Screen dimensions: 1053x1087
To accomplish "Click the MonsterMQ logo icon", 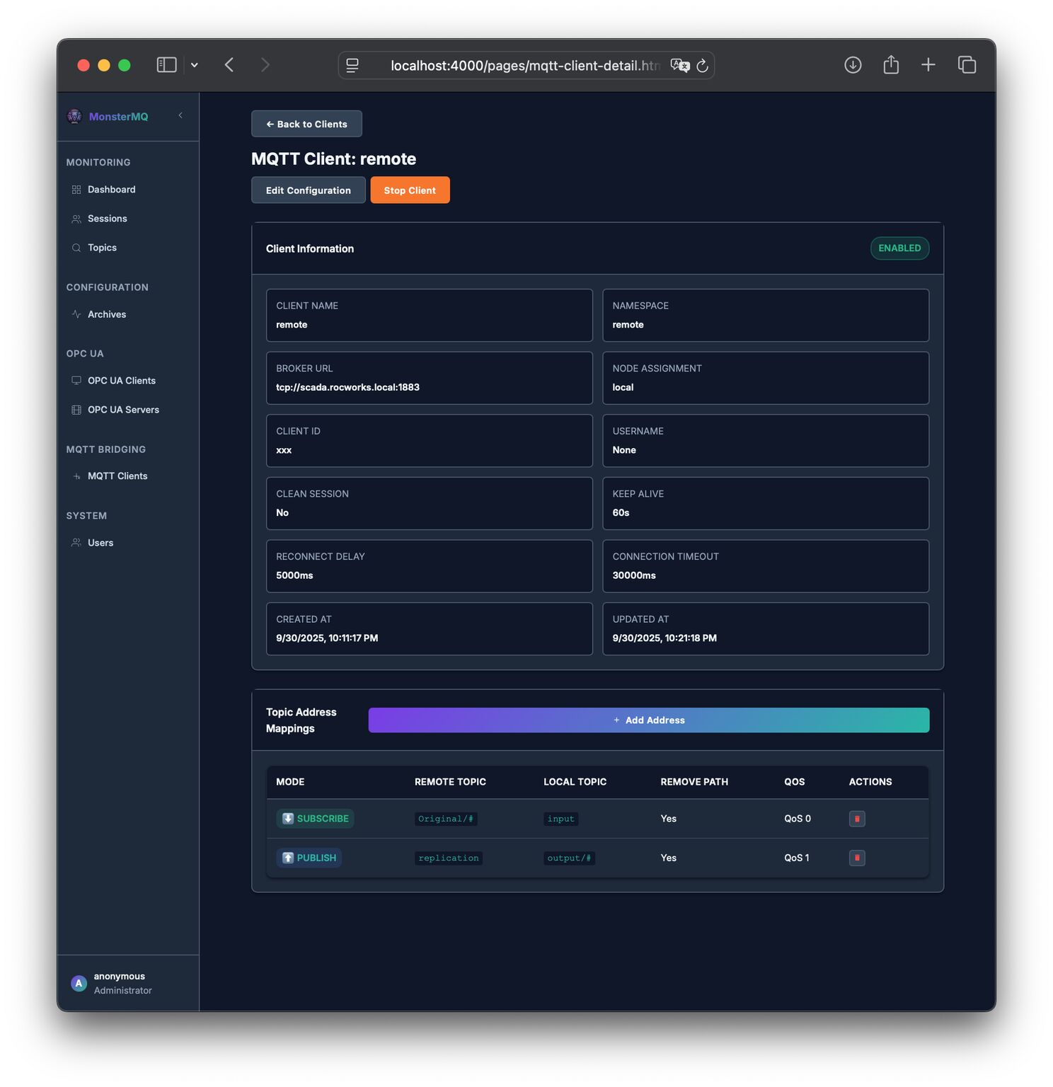I will 74,116.
